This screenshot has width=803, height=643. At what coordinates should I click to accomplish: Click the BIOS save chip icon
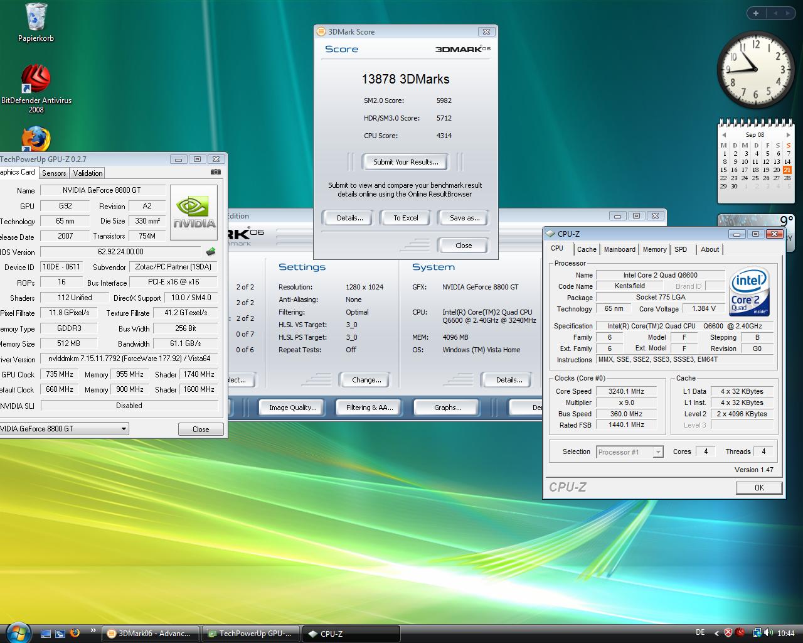tap(211, 252)
